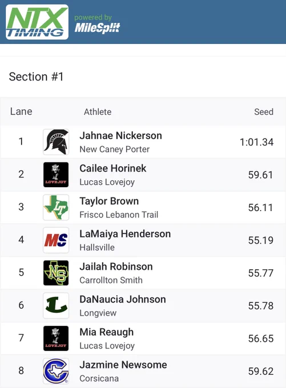Click the red and blue MS team logo
Screen dimensions: 286x388
pyautogui.click(x=56, y=240)
